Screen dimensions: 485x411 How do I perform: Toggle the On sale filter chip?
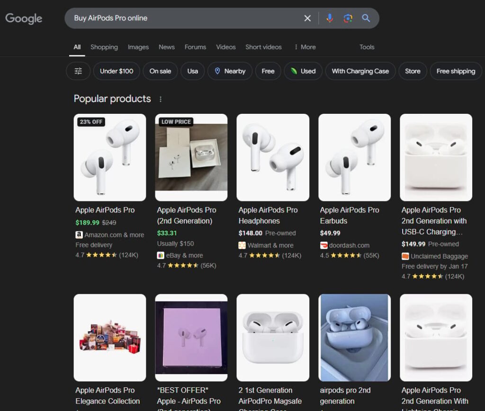coord(160,71)
